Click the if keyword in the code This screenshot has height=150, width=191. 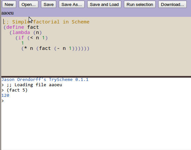coord(21,38)
